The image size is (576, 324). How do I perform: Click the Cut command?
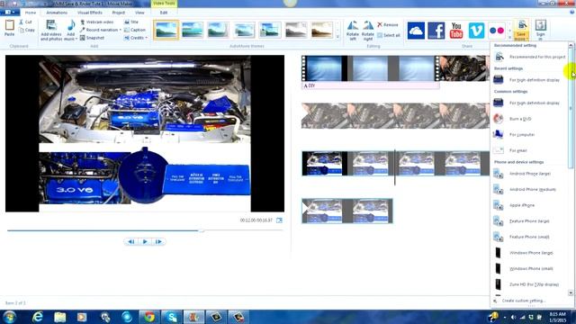[x=26, y=22]
